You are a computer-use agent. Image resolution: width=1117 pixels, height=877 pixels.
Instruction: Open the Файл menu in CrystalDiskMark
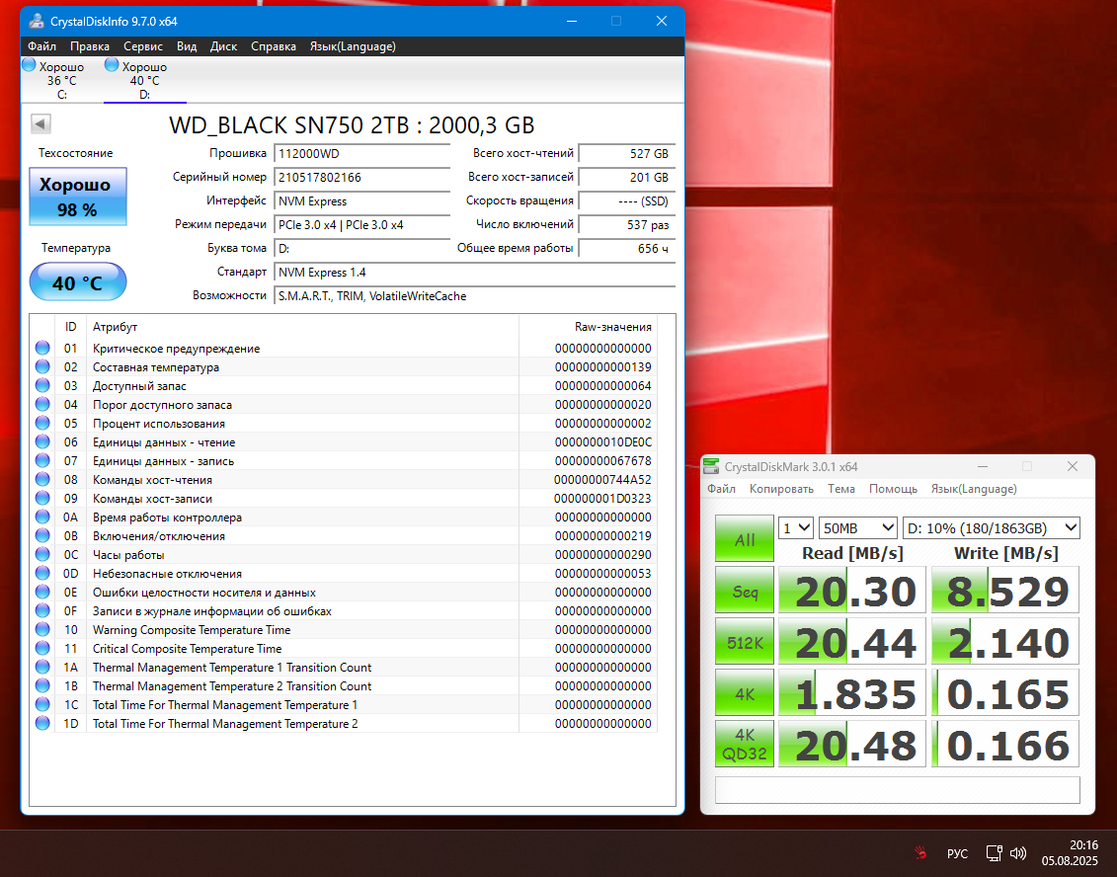point(721,489)
